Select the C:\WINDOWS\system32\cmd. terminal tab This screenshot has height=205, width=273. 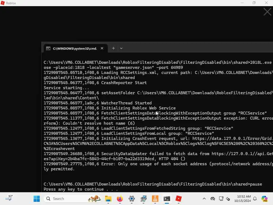pos(75,49)
